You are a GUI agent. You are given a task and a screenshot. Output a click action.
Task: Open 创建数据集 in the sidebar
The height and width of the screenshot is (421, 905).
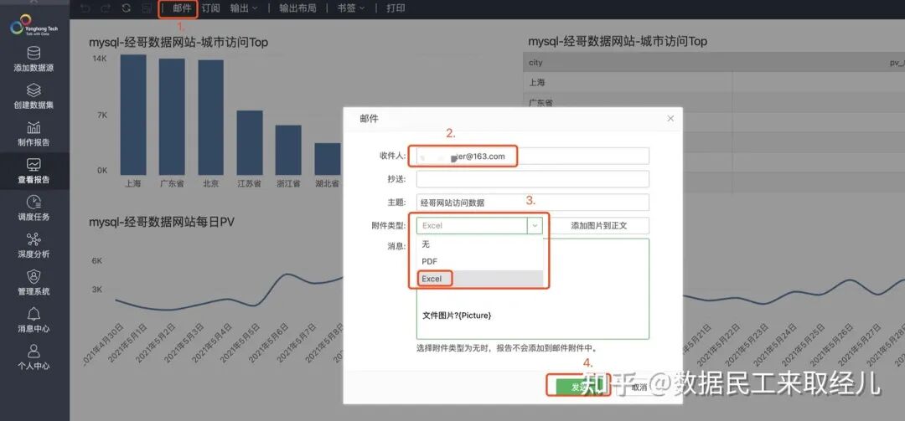point(34,96)
